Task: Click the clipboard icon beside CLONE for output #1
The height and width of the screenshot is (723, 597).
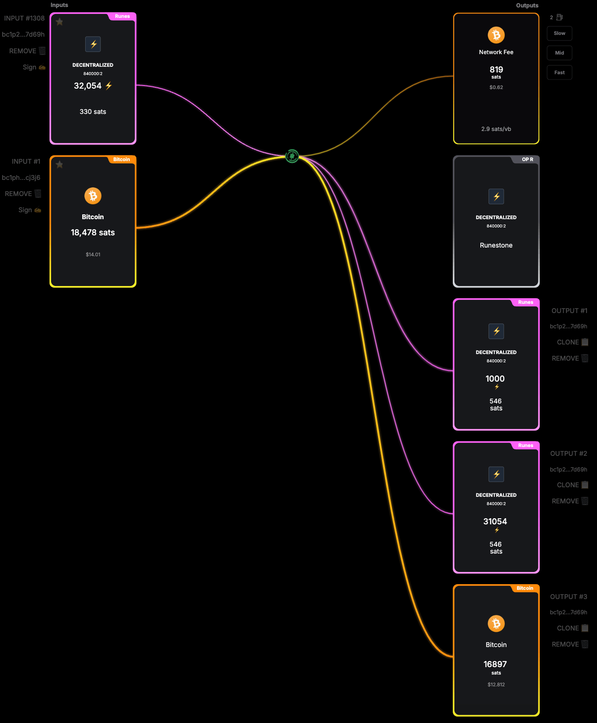Action: point(585,342)
